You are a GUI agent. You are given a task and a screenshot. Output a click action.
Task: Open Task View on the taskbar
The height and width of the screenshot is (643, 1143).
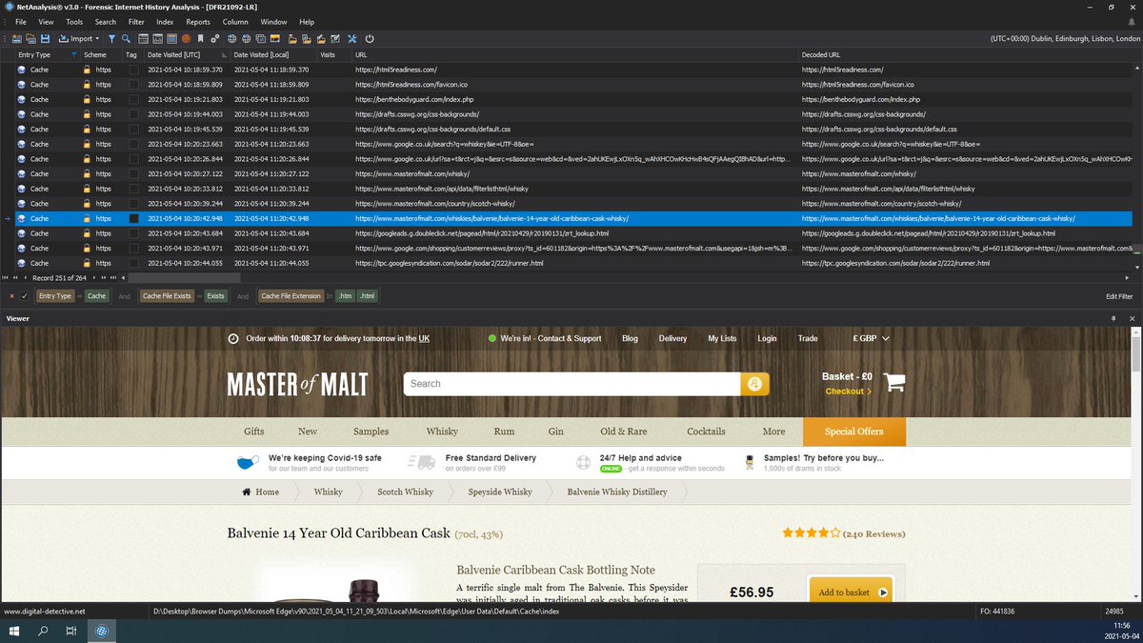pyautogui.click(x=71, y=631)
